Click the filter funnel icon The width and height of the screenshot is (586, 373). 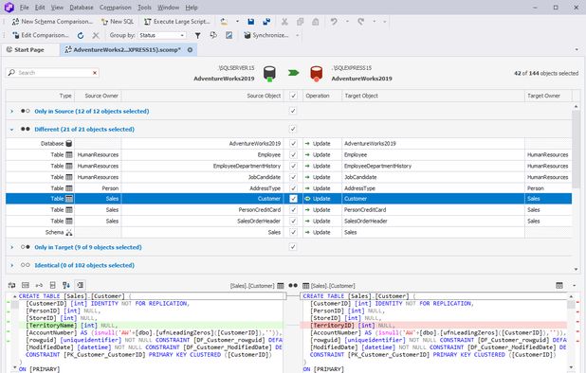(x=197, y=35)
